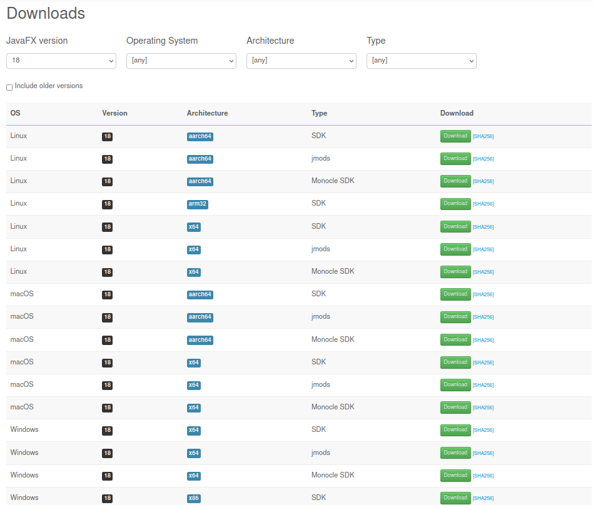This screenshot has width=593, height=505.
Task: Open SHA256 link for macOS aarch64 jmods
Action: [484, 317]
